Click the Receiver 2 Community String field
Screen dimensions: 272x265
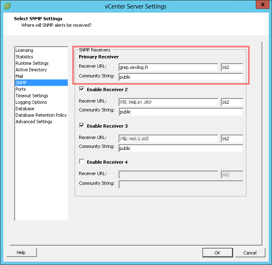click(181, 112)
